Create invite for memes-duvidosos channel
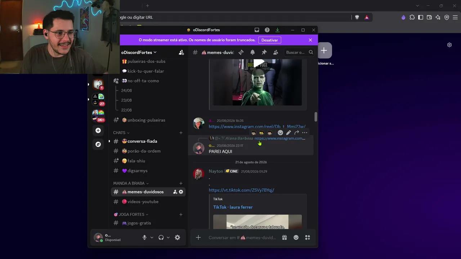Screen dimensions: 461x259 coord(175,192)
